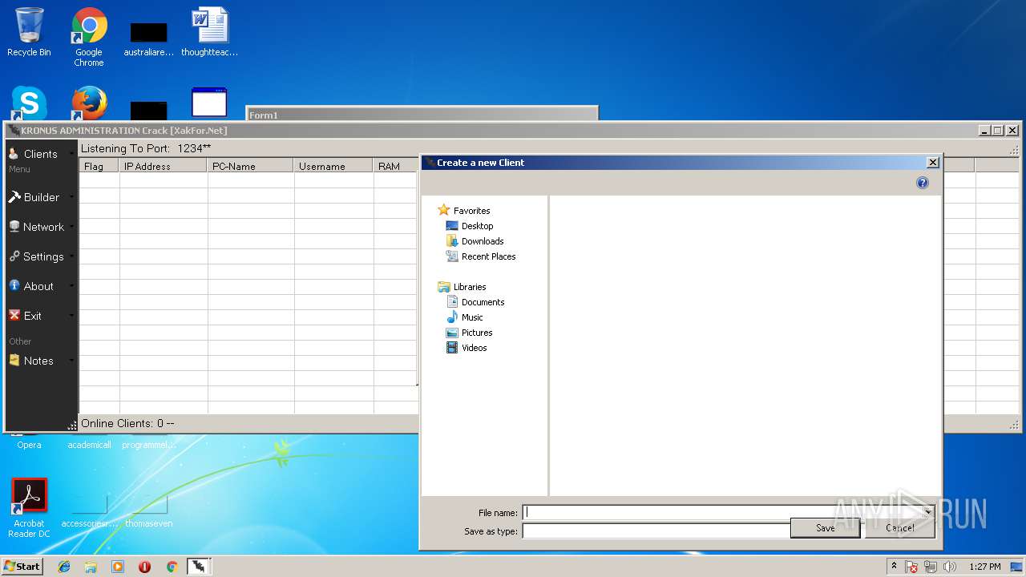Open the About menu in the sidebar
This screenshot has width=1026, height=577.
tap(41, 286)
